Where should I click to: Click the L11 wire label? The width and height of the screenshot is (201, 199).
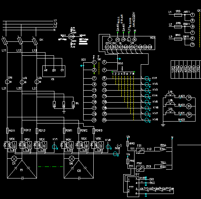(x=4, y=50)
